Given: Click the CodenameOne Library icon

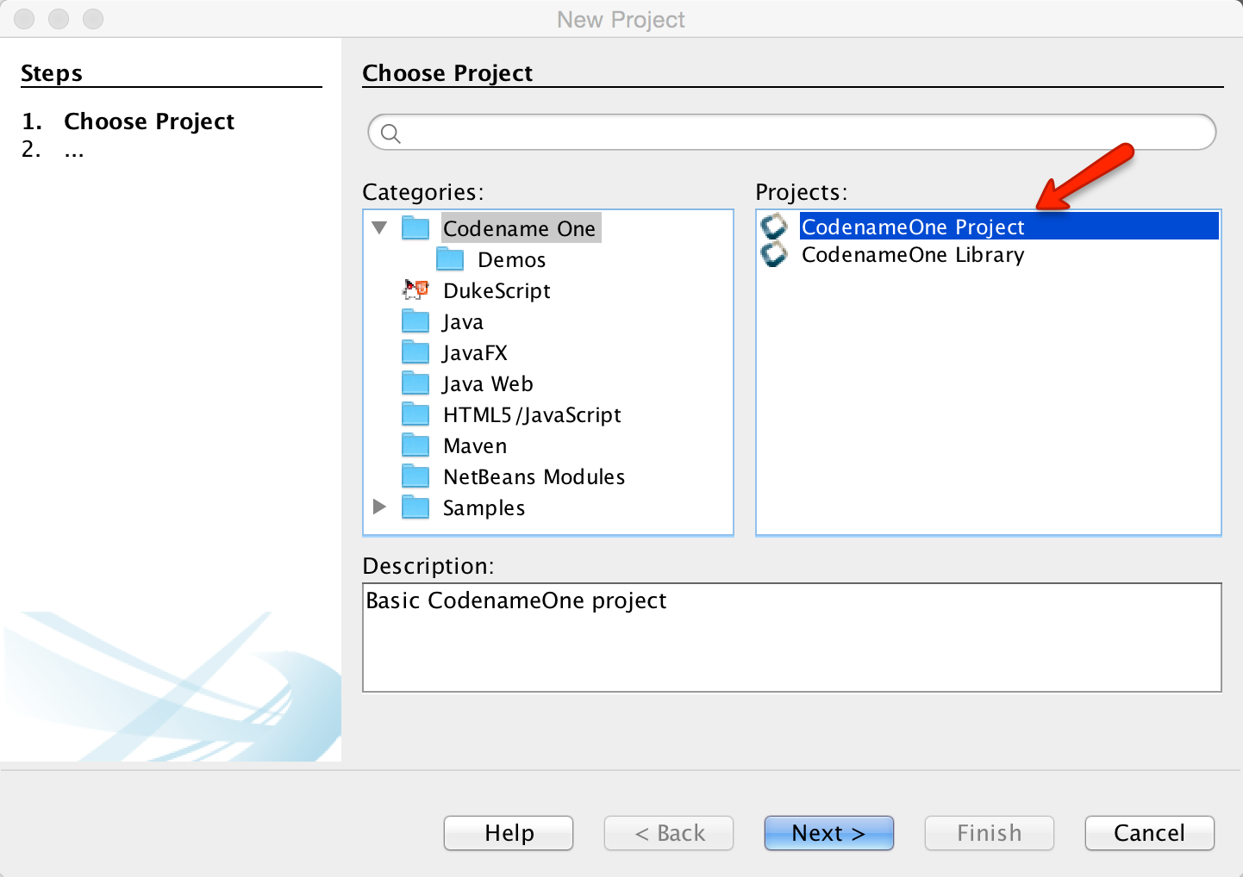Looking at the screenshot, I should pos(774,254).
